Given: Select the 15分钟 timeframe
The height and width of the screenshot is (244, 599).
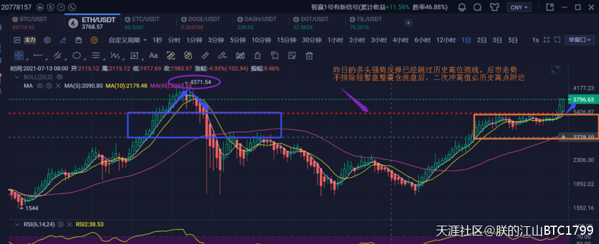Looking at the screenshot, I should [x=286, y=40].
